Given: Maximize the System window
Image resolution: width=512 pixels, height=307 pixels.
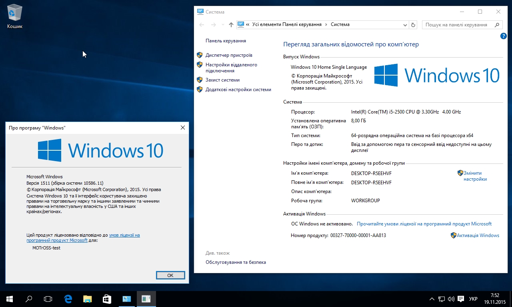Looking at the screenshot, I should coord(480,12).
